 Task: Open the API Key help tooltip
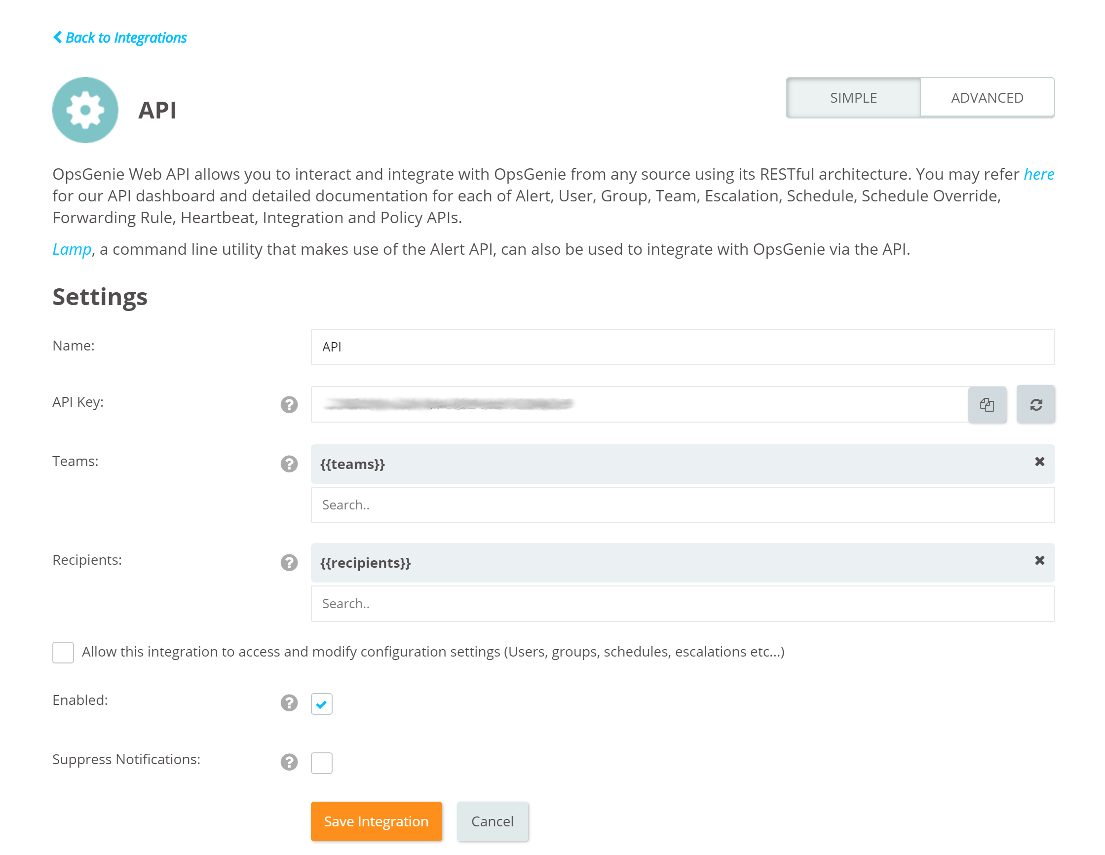(x=289, y=404)
